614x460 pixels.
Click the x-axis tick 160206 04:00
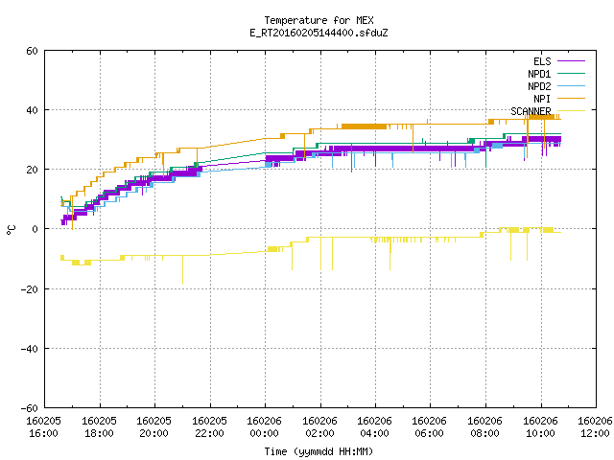tap(375, 427)
